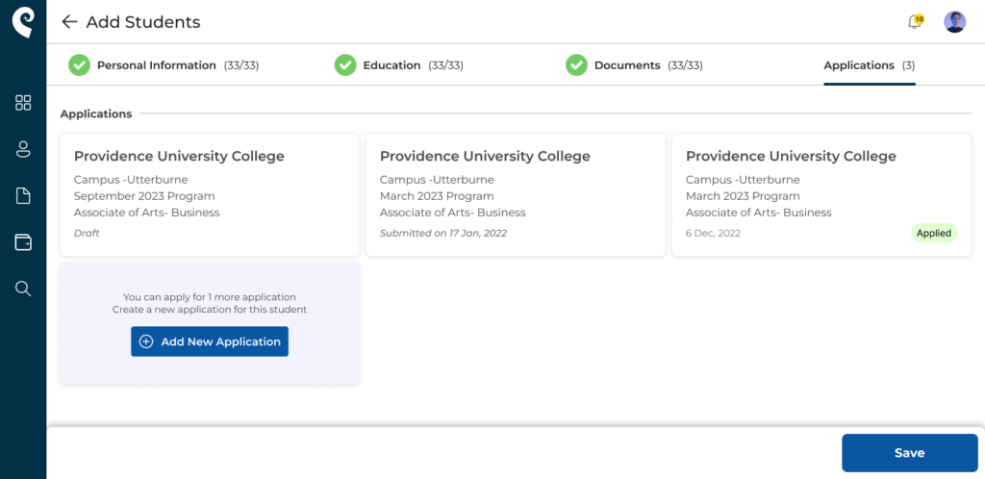
Task: Open the documents file icon in sidebar
Action: tap(23, 196)
